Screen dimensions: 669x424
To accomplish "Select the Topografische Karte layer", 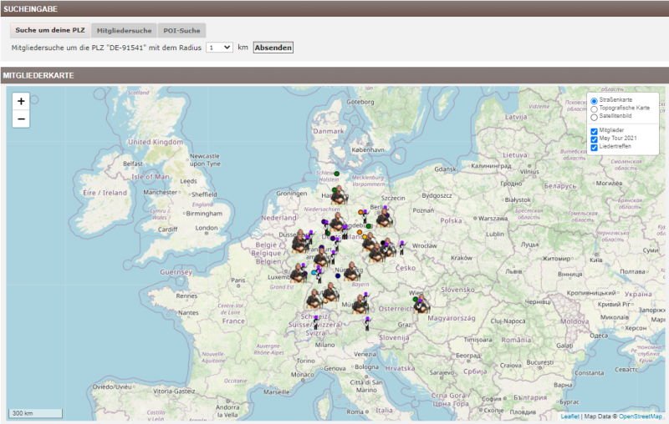I will click(x=594, y=109).
